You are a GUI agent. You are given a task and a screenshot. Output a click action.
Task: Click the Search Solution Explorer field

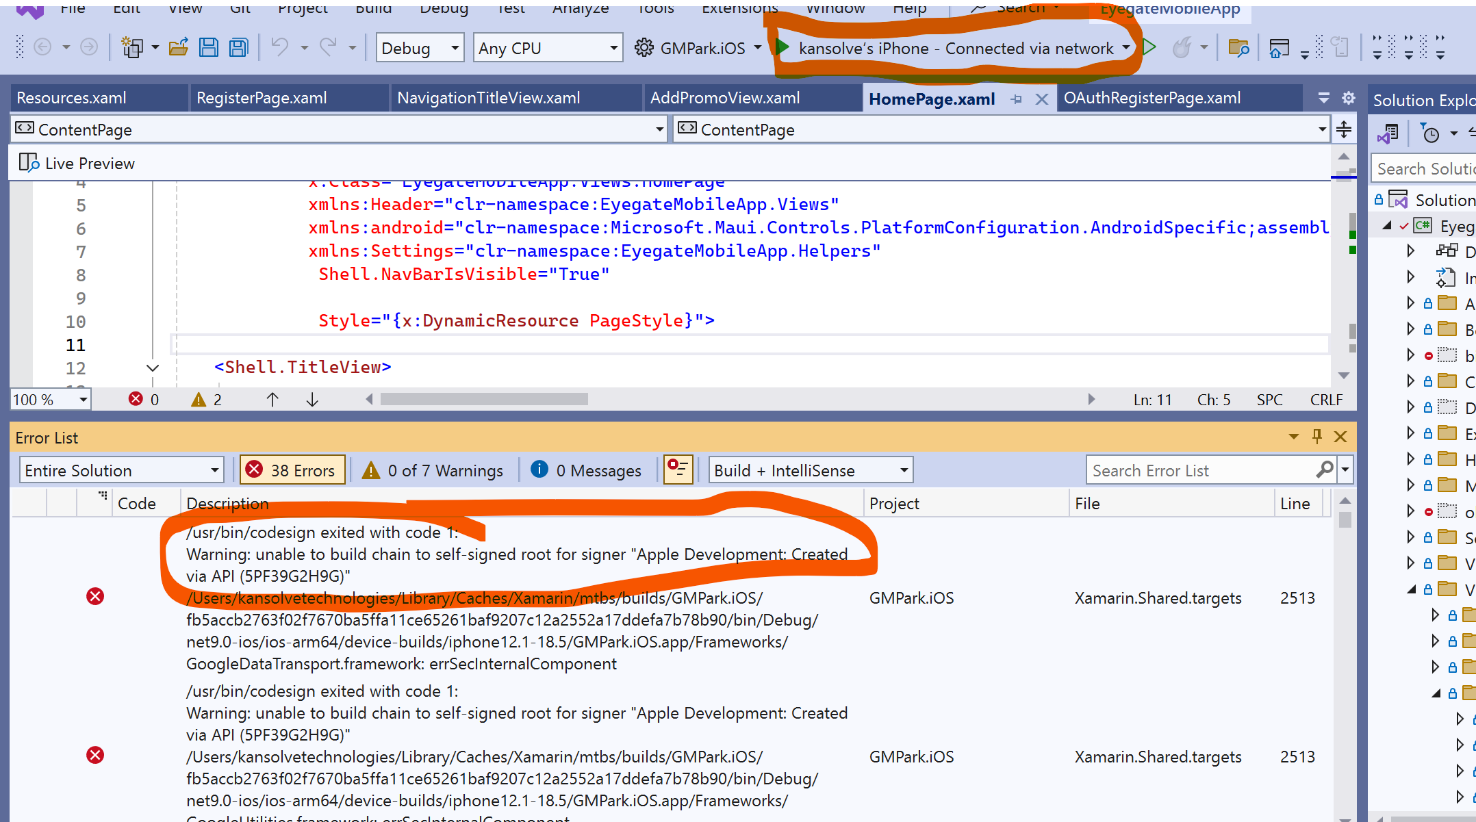[1424, 168]
